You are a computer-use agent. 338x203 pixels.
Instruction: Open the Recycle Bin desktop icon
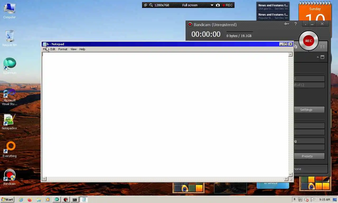click(10, 38)
